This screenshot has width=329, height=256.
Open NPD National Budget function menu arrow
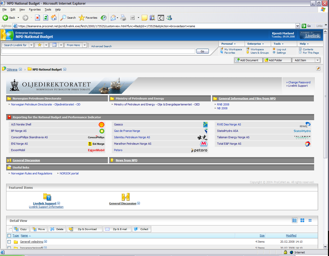click(65, 69)
